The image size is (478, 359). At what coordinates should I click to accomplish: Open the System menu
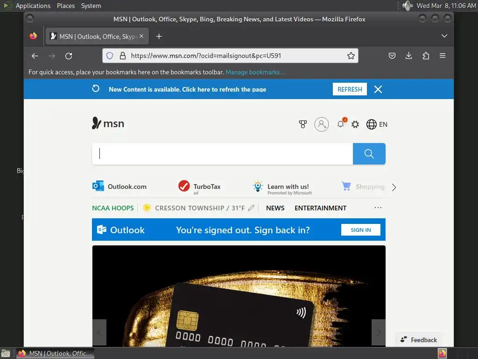tap(91, 6)
